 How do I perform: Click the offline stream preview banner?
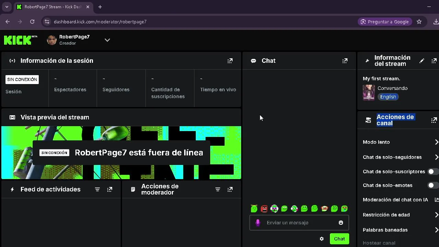[x=121, y=153]
